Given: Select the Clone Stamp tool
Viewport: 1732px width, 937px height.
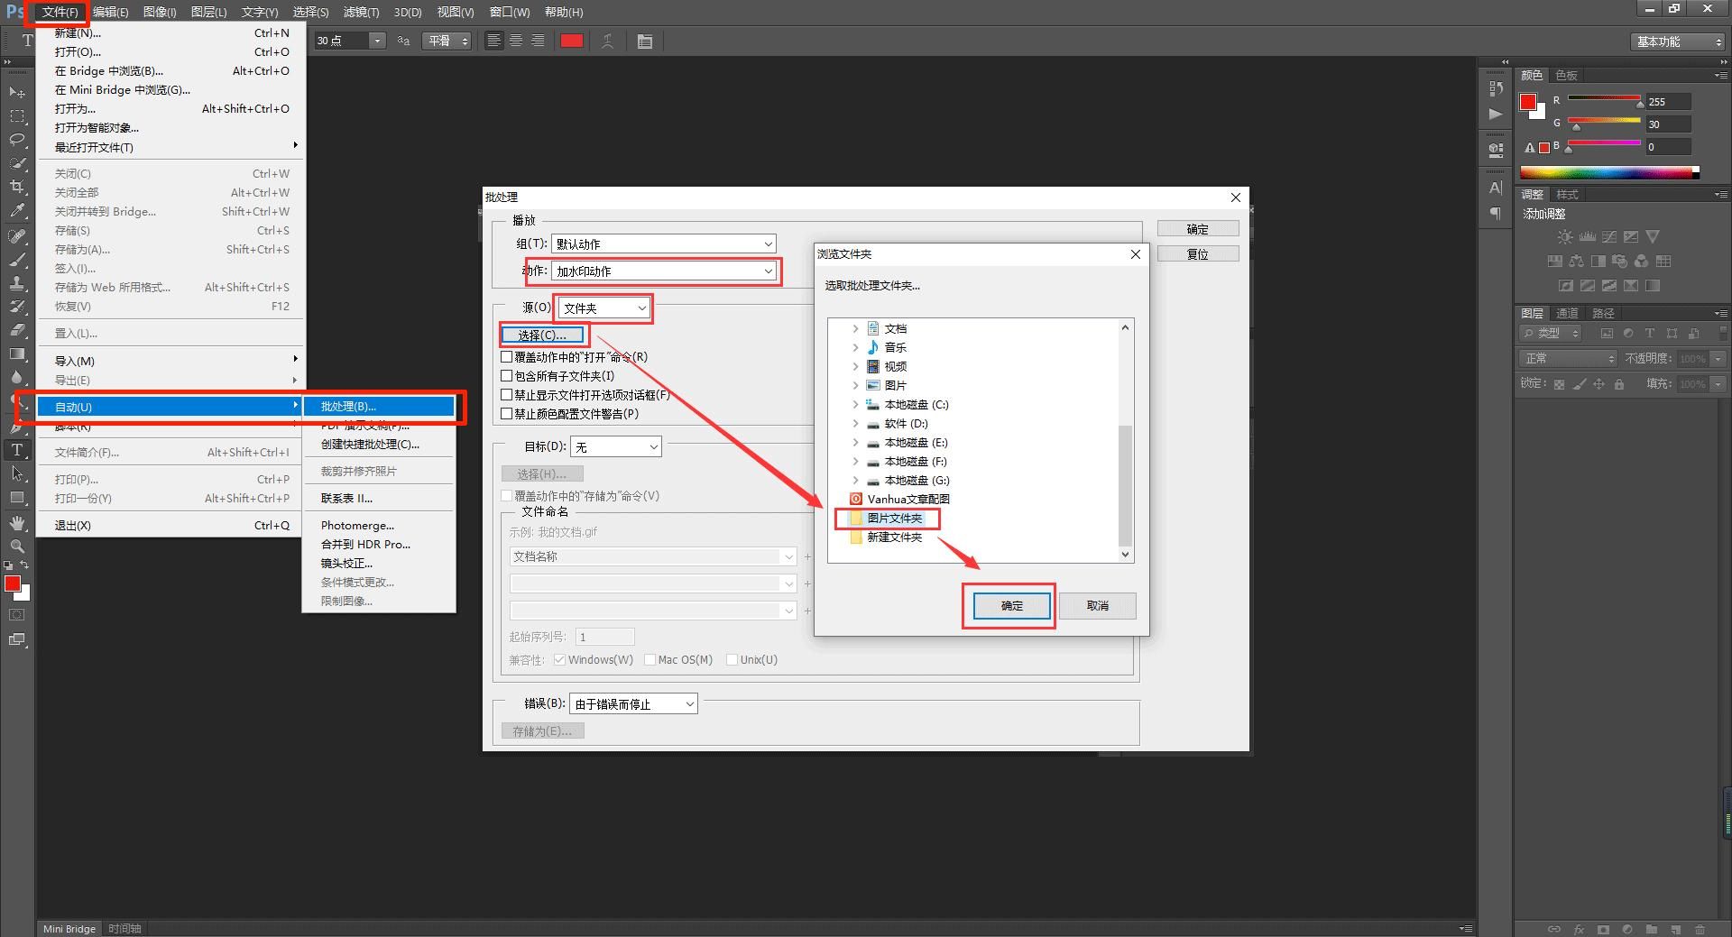Looking at the screenshot, I should click(x=17, y=283).
